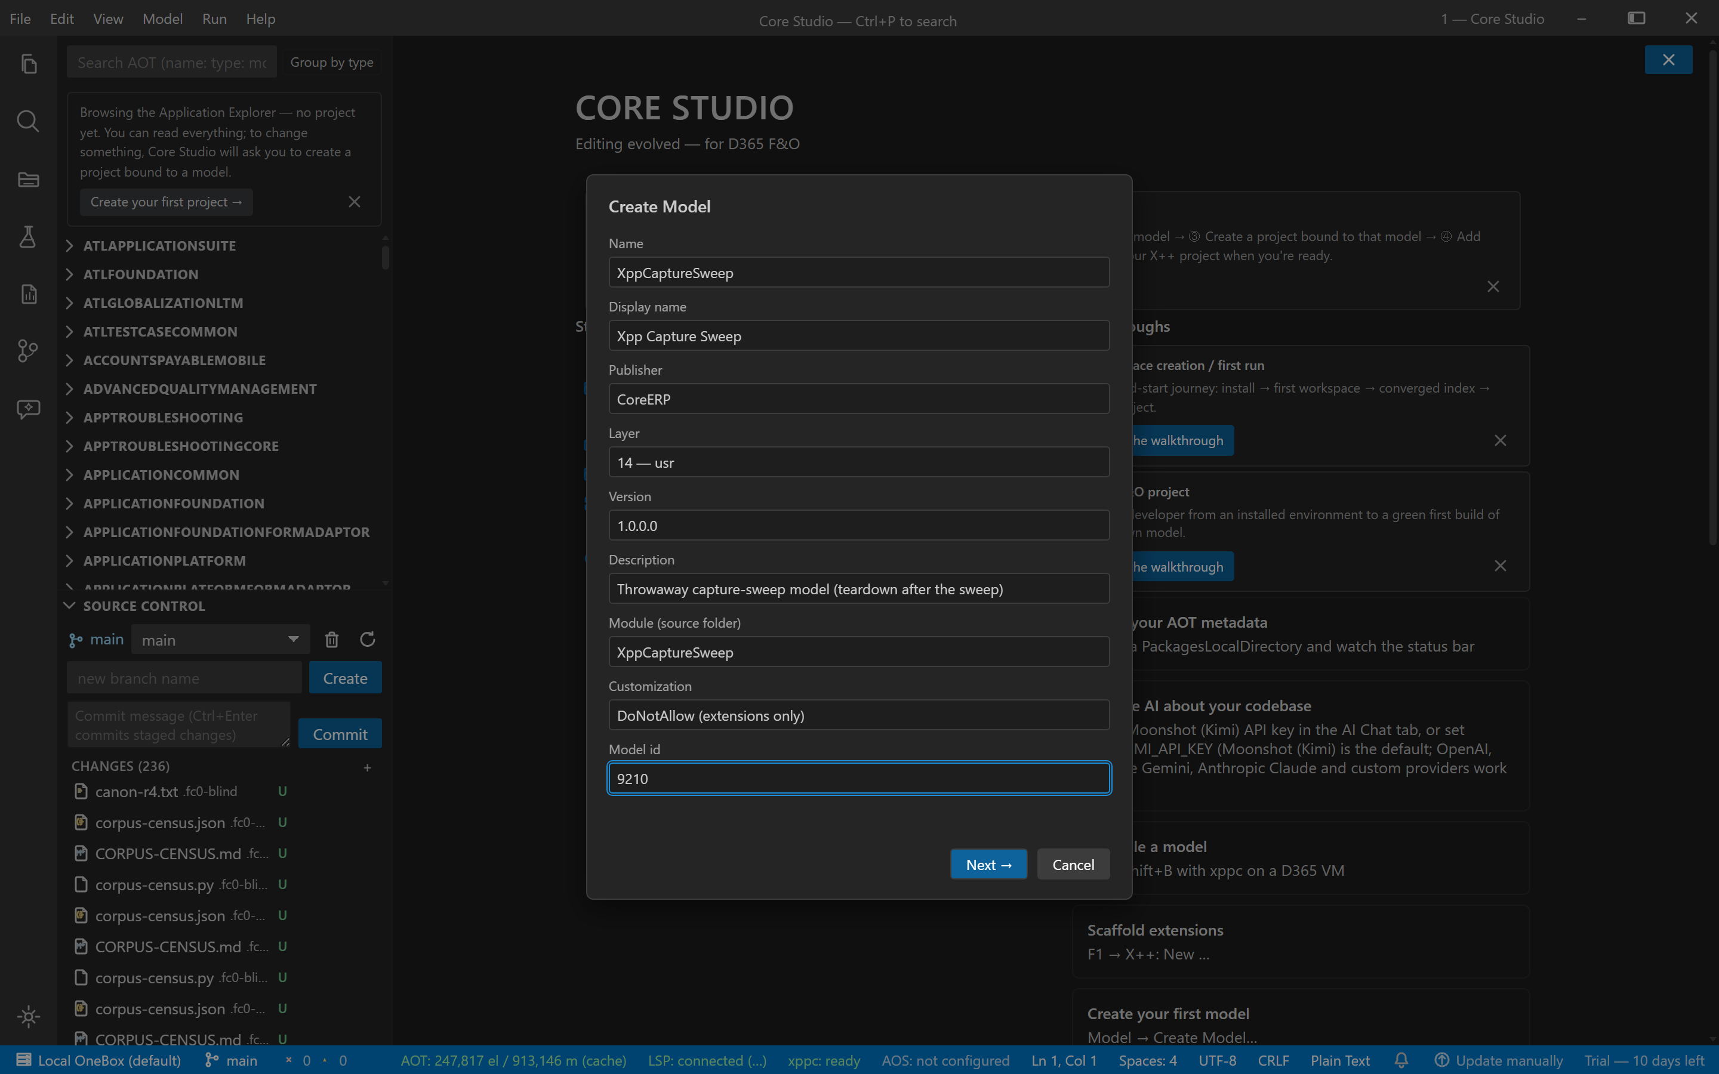Cancel the Create Model dialog
1719x1074 pixels.
[1073, 865]
